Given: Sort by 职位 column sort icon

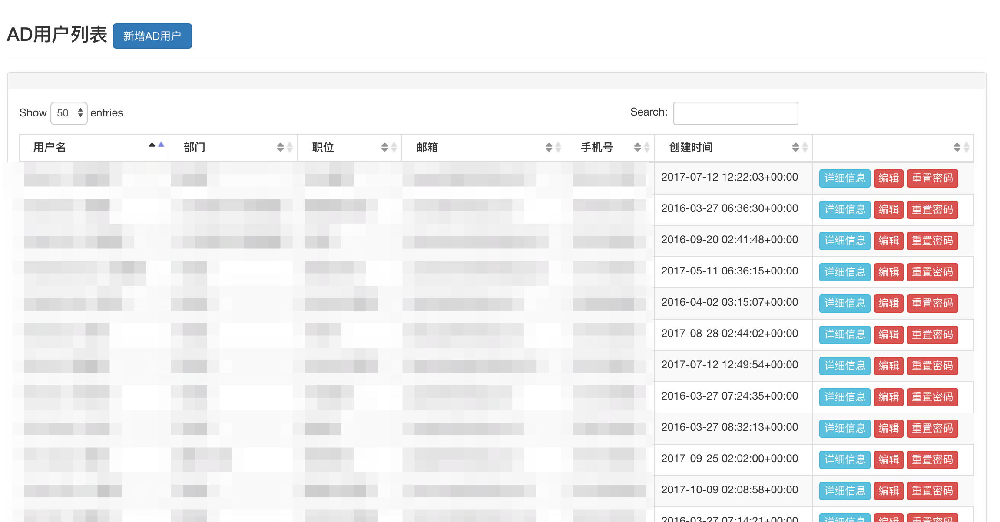Looking at the screenshot, I should (389, 148).
